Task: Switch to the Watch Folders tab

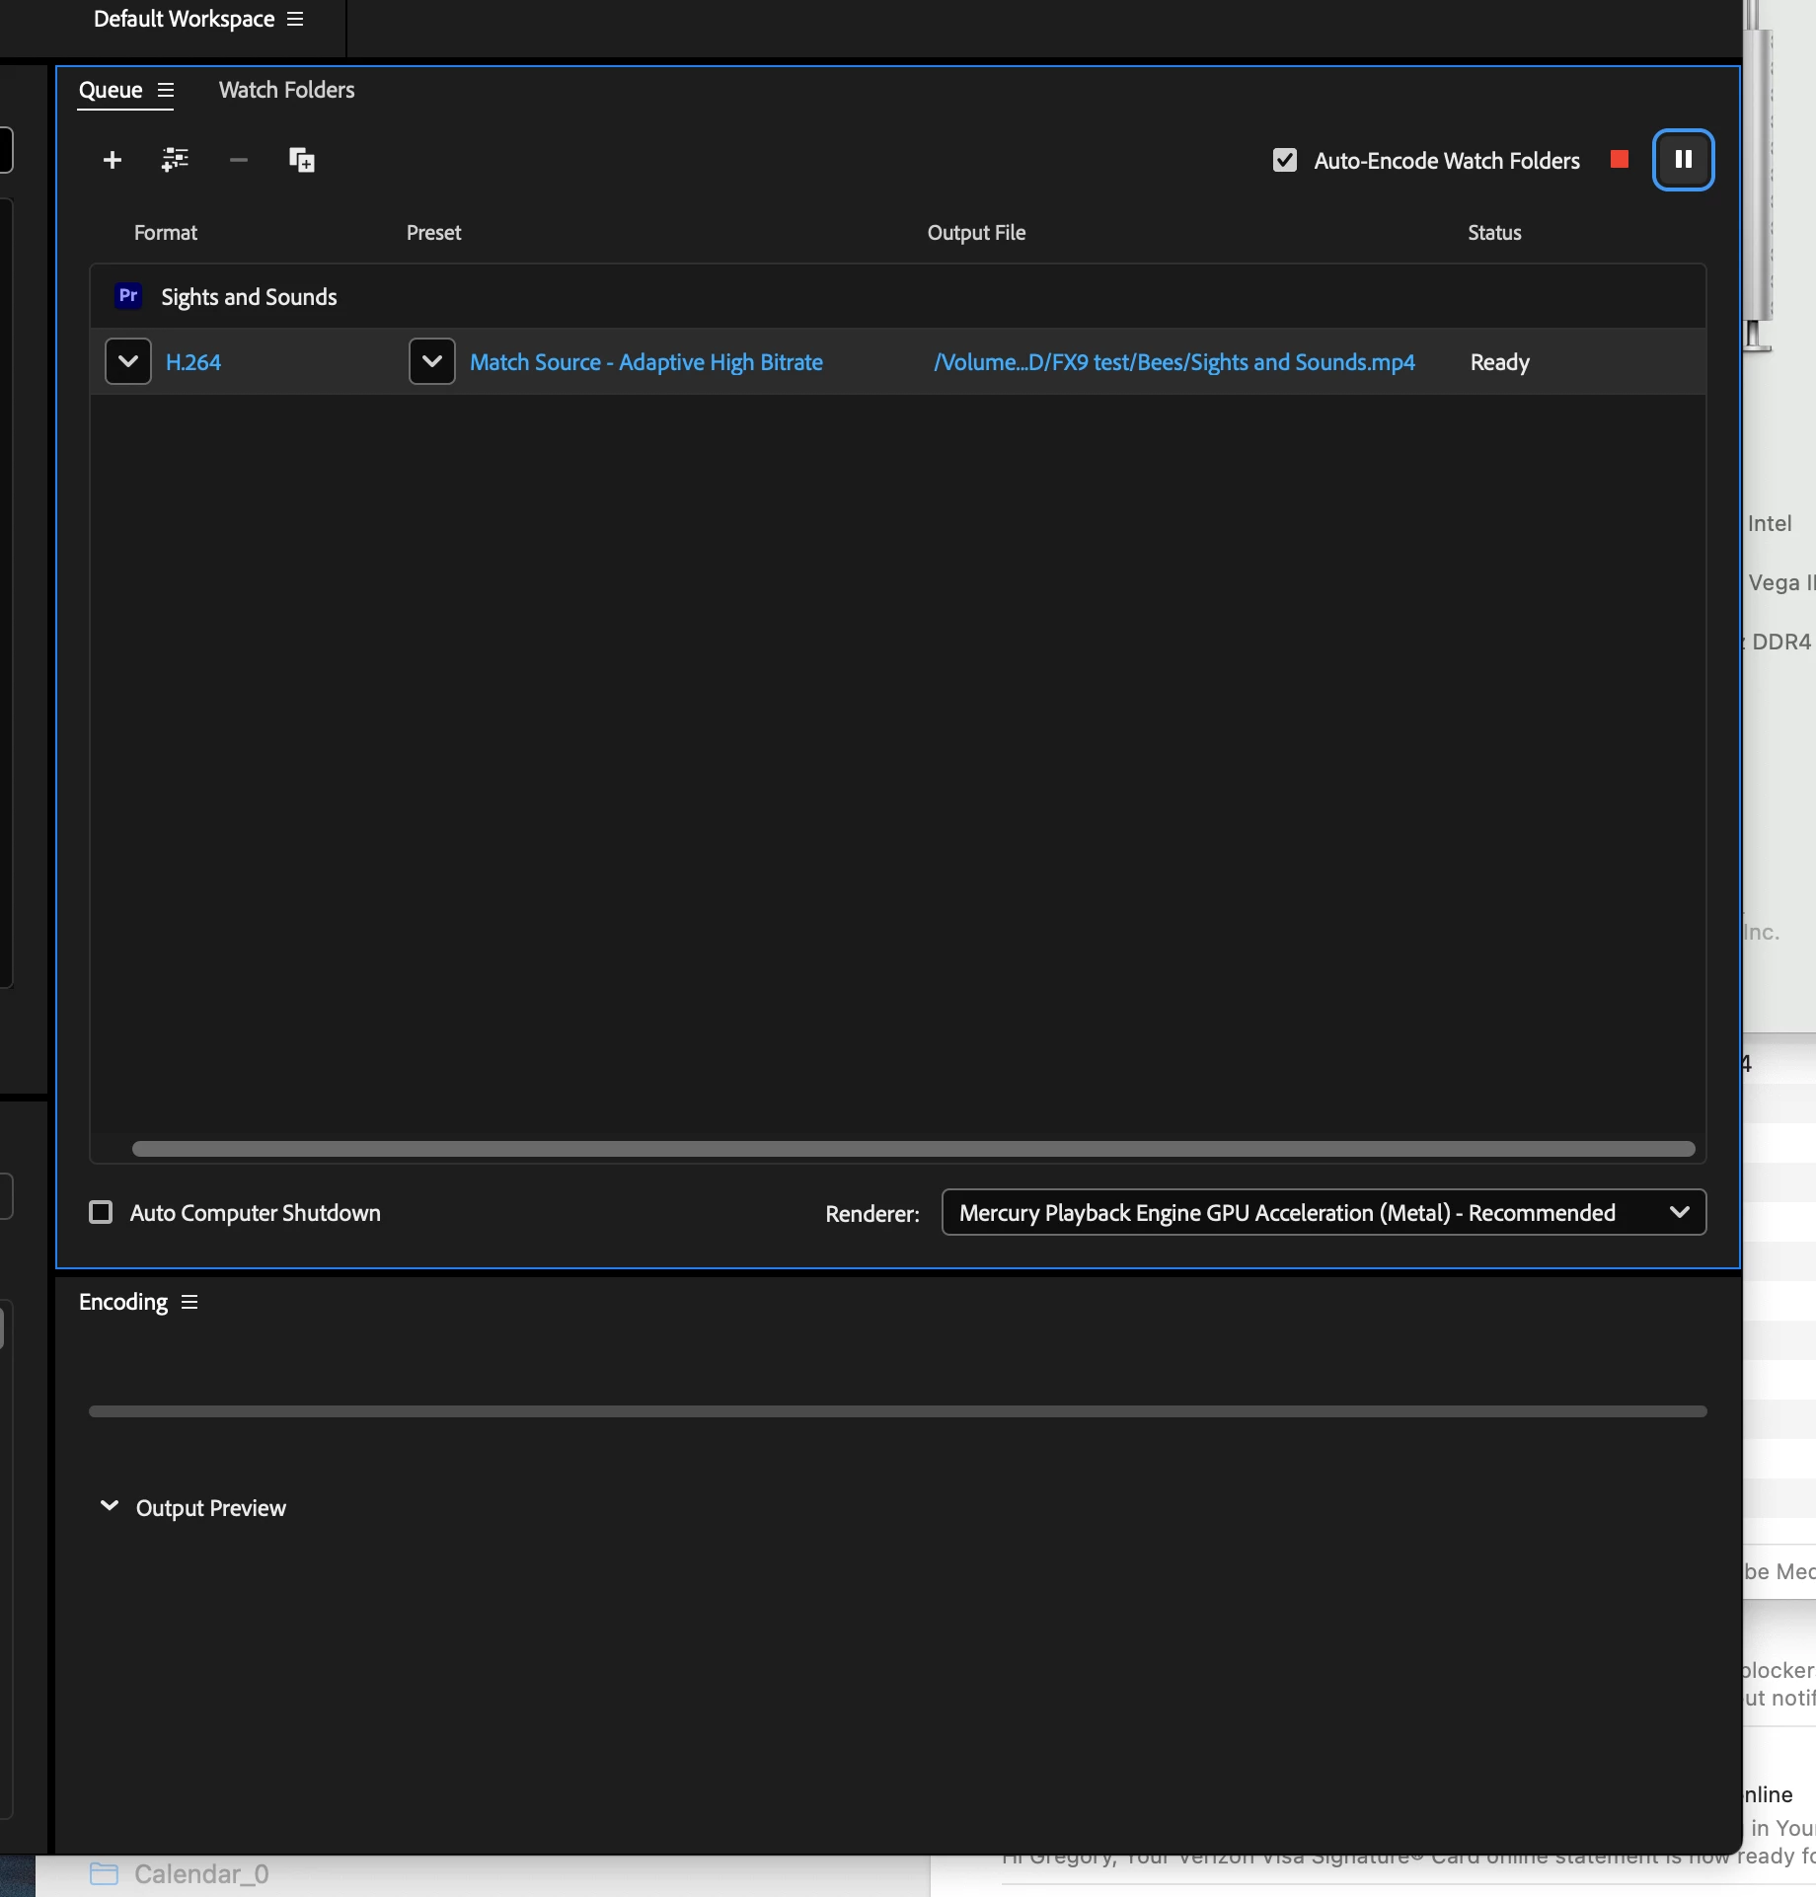Action: (x=286, y=90)
